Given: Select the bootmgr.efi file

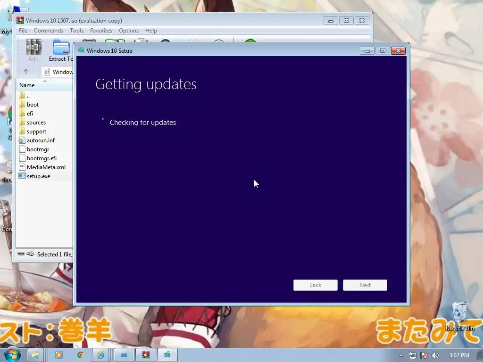Looking at the screenshot, I should (x=42, y=158).
